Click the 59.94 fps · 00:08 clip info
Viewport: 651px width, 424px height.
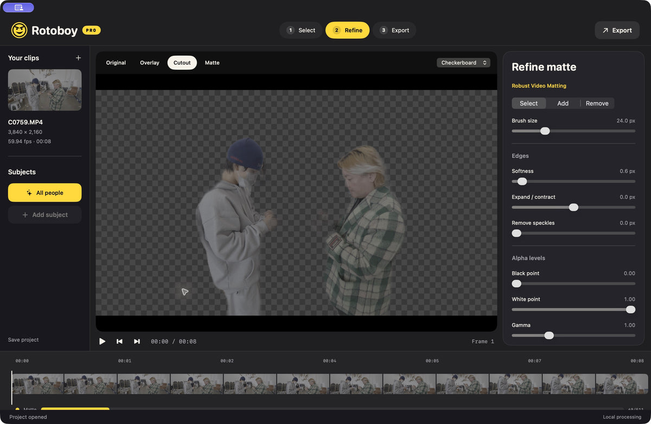pyautogui.click(x=29, y=141)
